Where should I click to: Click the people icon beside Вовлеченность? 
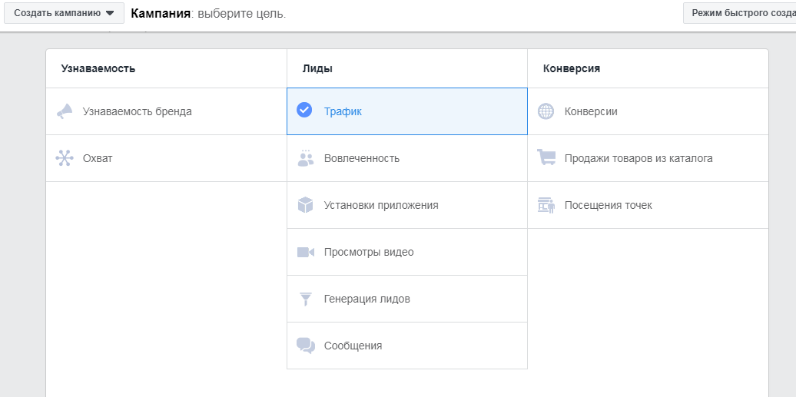click(305, 158)
